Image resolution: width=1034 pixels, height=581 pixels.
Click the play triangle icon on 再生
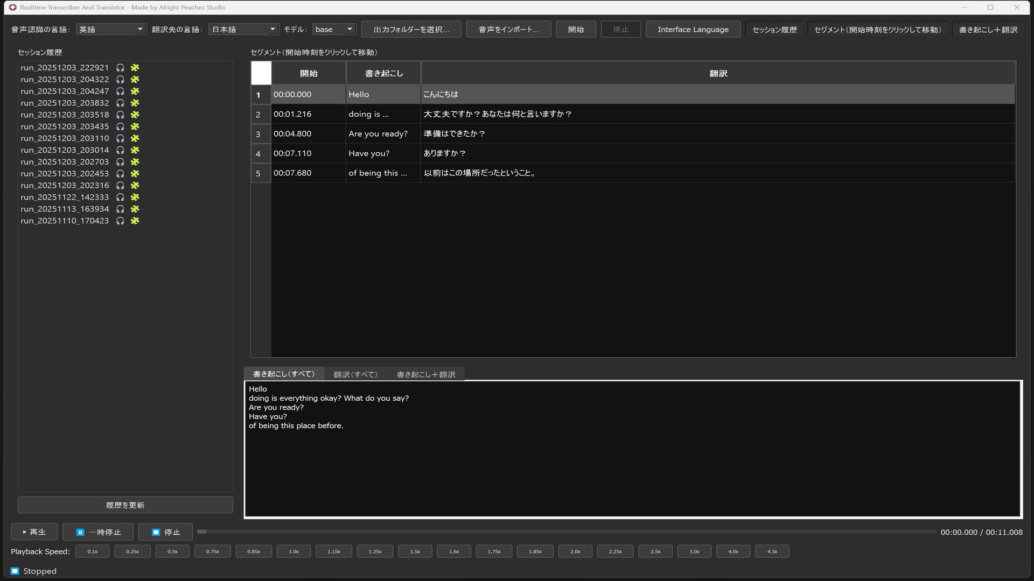pyautogui.click(x=24, y=532)
